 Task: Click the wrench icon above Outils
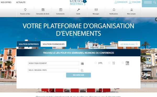78,10
